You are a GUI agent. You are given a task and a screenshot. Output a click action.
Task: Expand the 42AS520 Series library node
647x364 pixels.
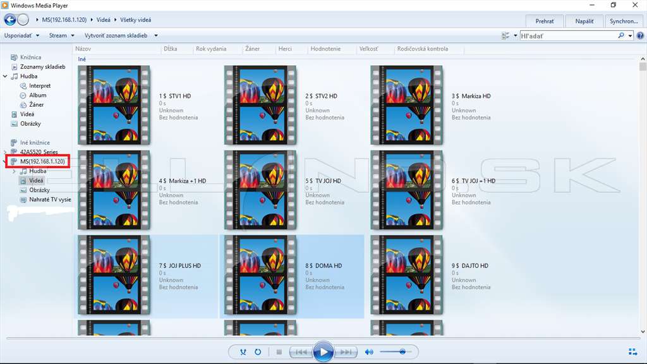tap(5, 152)
